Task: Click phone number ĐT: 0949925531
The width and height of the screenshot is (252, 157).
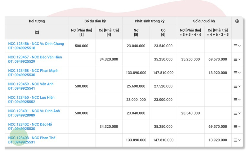Action: [21, 142]
